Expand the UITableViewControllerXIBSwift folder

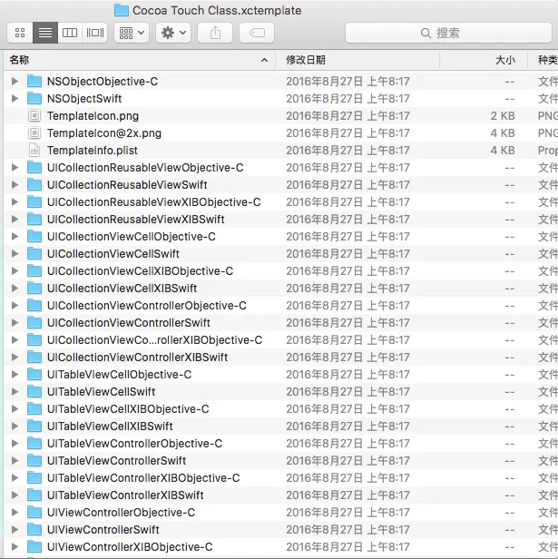[x=15, y=495]
